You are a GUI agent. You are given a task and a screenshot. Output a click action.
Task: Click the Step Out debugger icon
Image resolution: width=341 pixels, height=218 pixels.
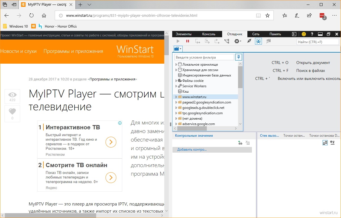pos(217,41)
